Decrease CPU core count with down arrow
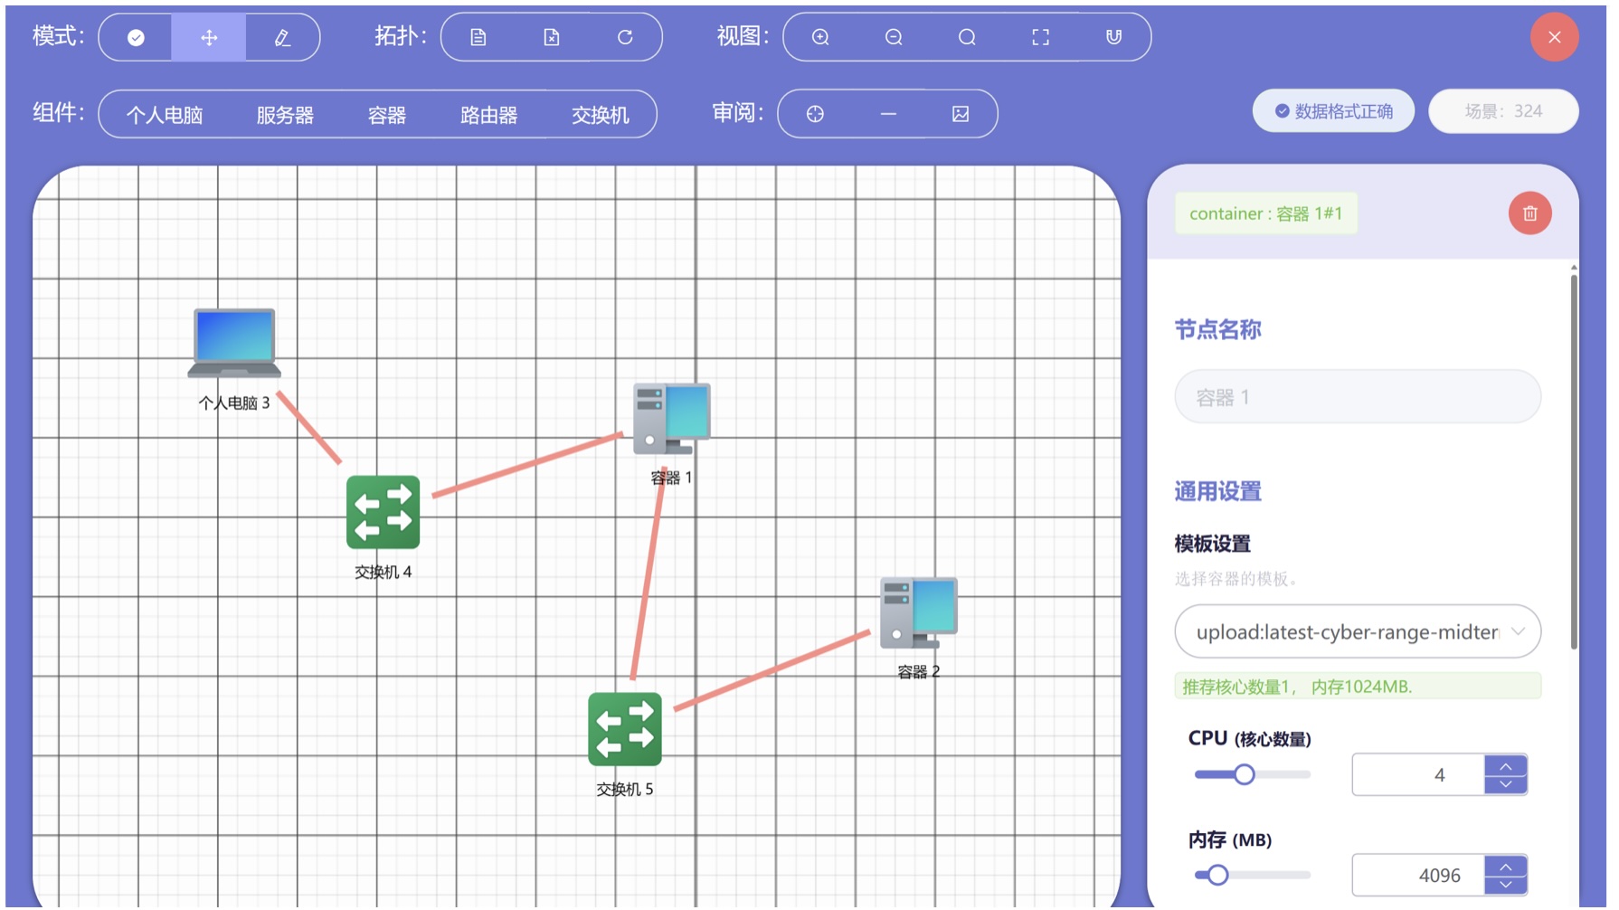 pos(1506,784)
